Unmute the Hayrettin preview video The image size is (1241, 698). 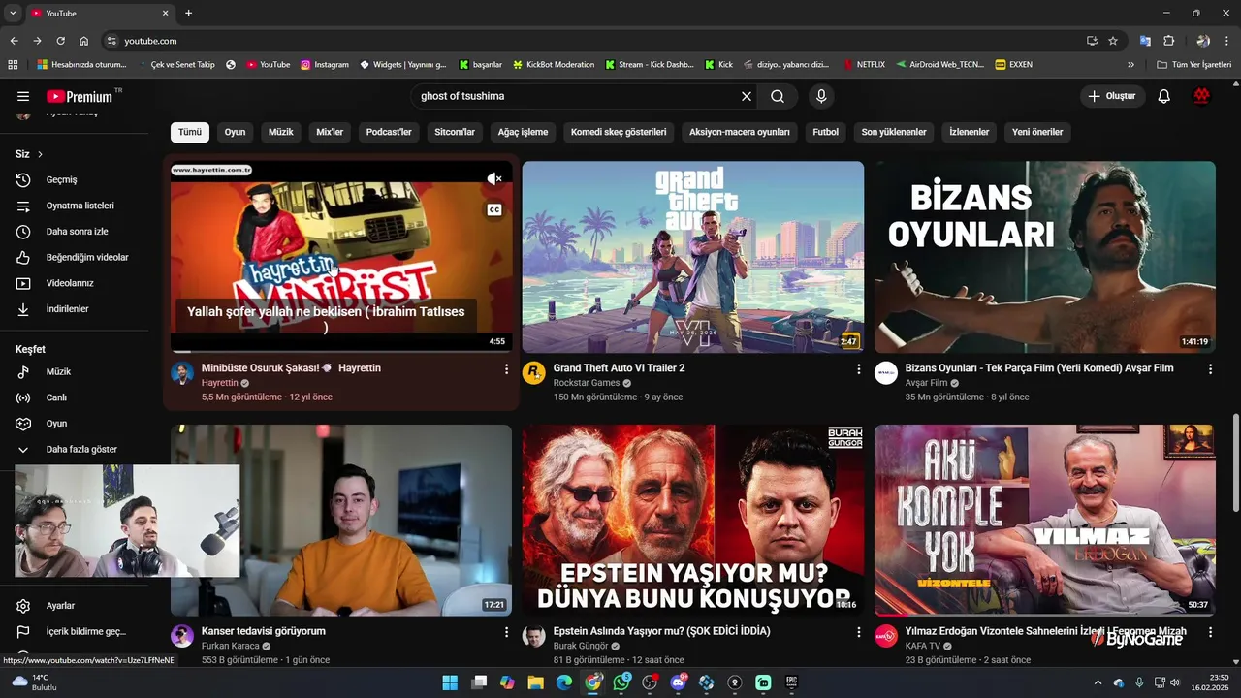pyautogui.click(x=494, y=178)
